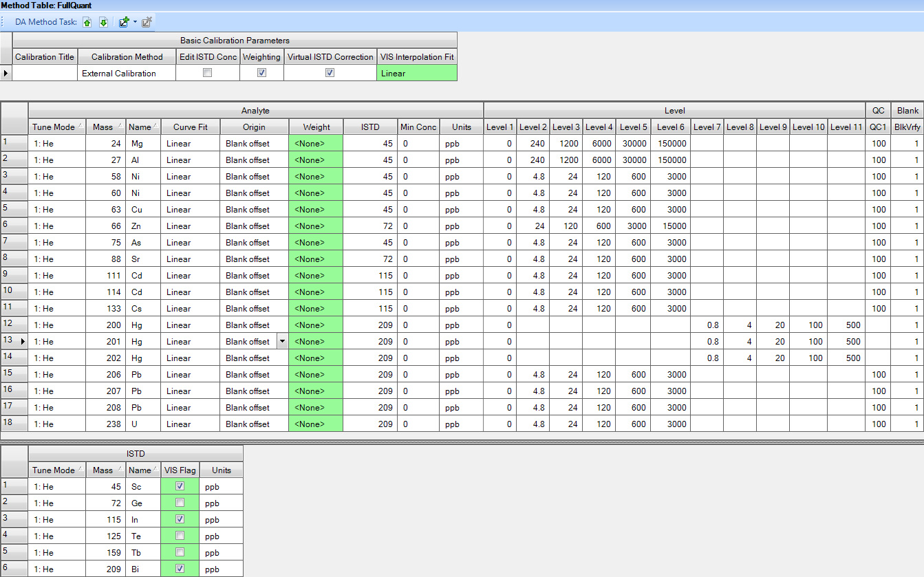
Task: Click Level 6 value 150000 in Mg row
Action: tap(671, 143)
